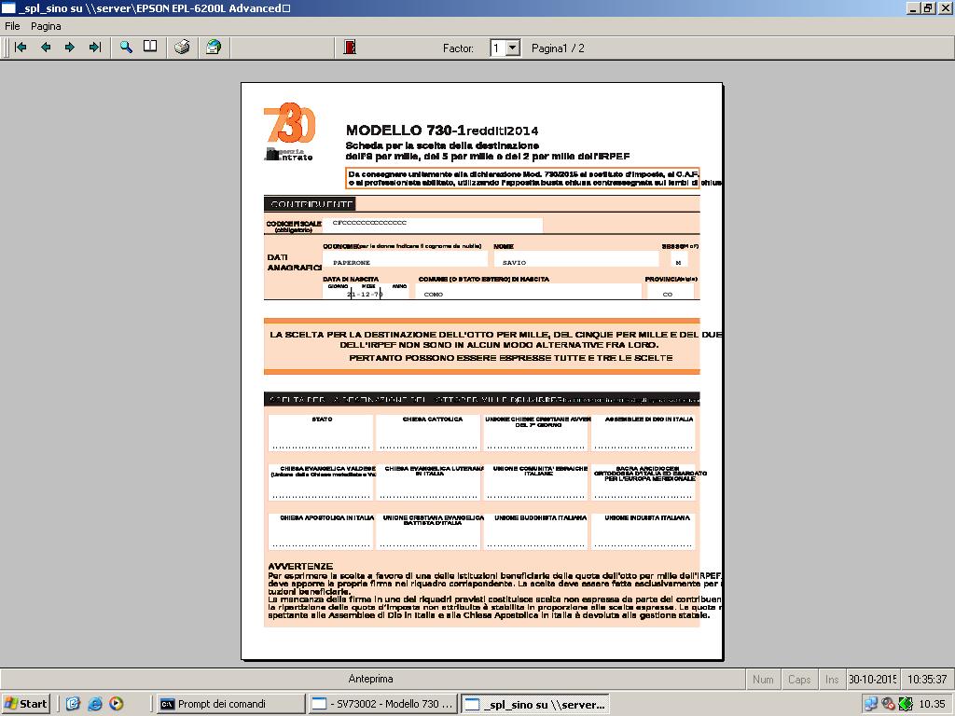Click the green tray icon beside the clock
This screenshot has height=716, width=955.
coord(906,704)
